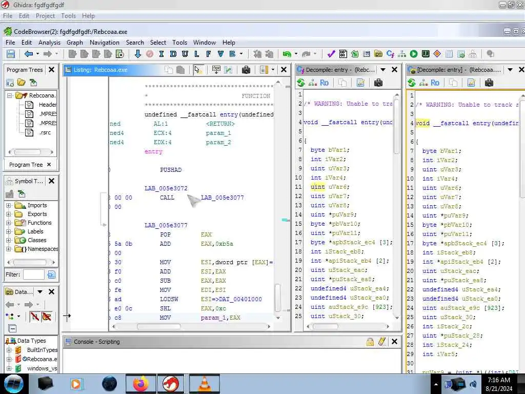
Task: Open the Data Type Manager dropdown arrow
Action: (40, 292)
